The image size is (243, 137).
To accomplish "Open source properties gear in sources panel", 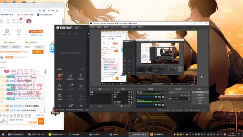I will point(122,106).
